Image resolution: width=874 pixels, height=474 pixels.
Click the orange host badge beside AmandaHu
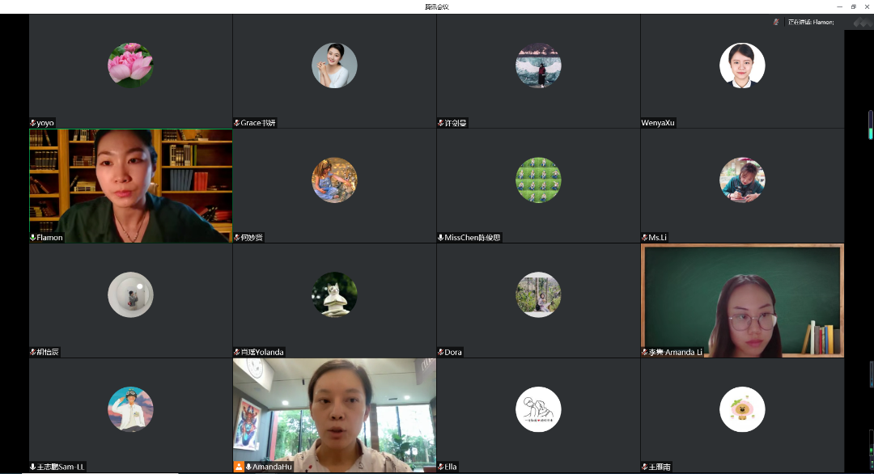239,467
